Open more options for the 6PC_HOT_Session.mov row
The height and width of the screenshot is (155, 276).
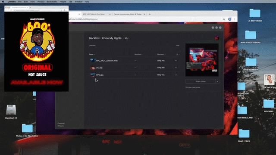[176, 61]
